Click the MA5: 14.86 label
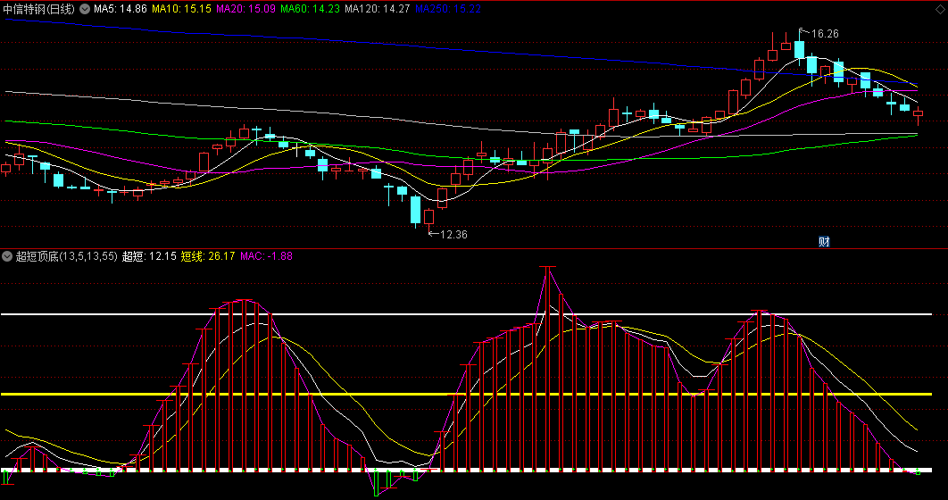This screenshot has width=948, height=500. (x=121, y=9)
